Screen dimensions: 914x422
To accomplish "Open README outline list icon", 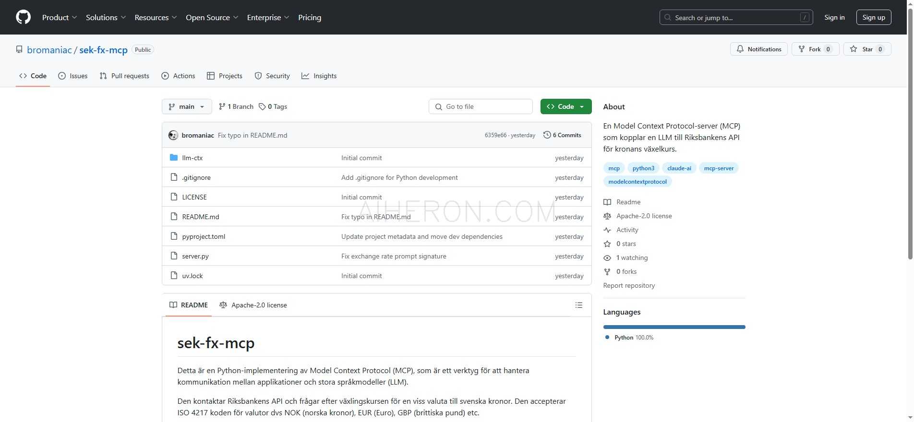I will point(579,305).
